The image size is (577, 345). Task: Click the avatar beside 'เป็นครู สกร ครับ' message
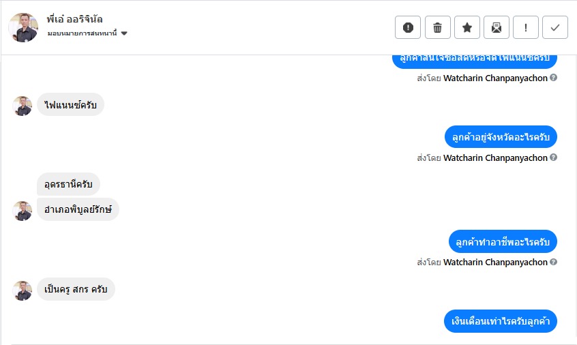click(23, 290)
